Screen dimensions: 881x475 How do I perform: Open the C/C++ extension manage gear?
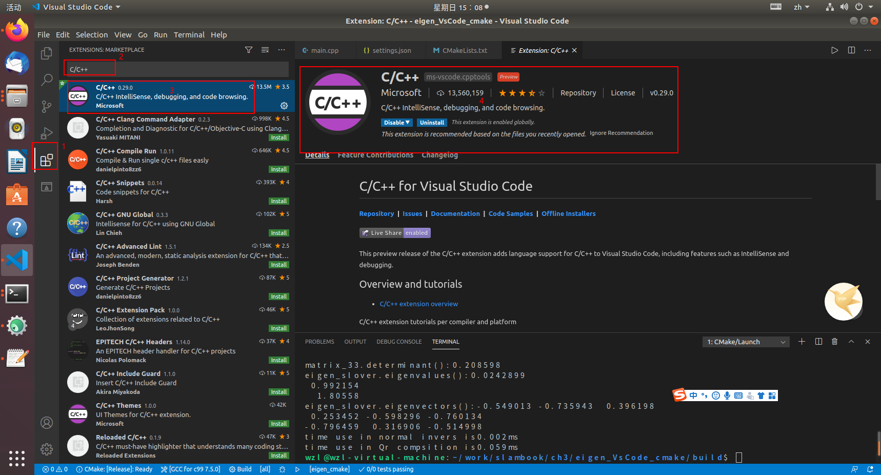(284, 106)
